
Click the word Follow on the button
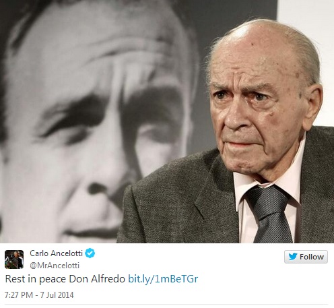[x=312, y=257]
